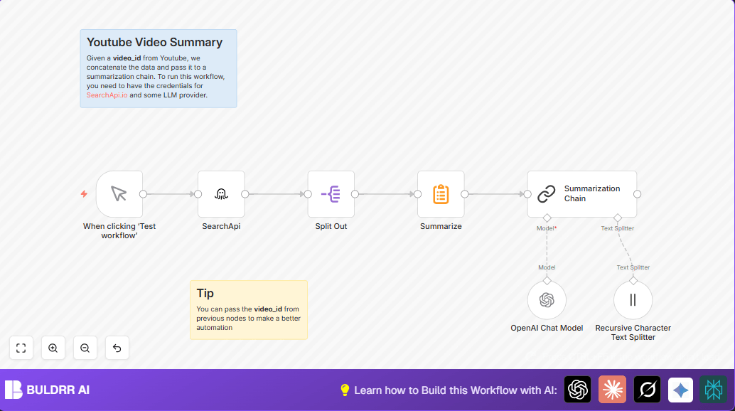Click the lightbulb icon in the banner
The height and width of the screenshot is (411, 735).
pos(345,390)
